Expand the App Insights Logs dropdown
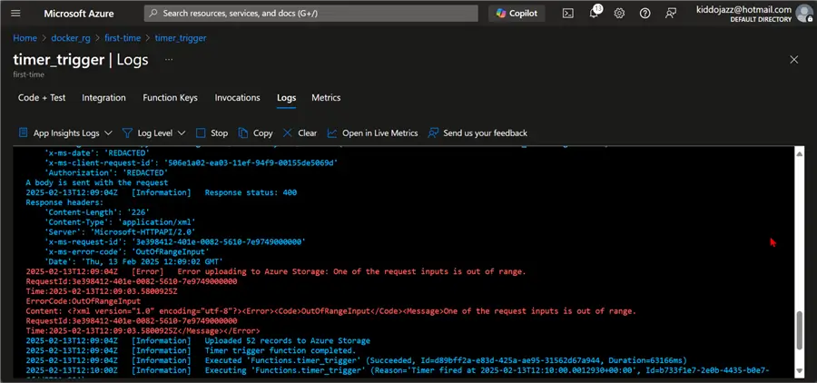The width and height of the screenshot is (817, 383). click(65, 133)
